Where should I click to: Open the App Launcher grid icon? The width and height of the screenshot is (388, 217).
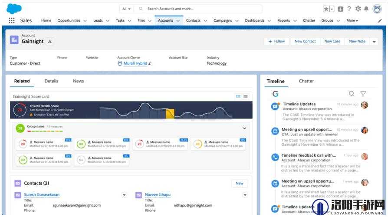click(x=11, y=20)
